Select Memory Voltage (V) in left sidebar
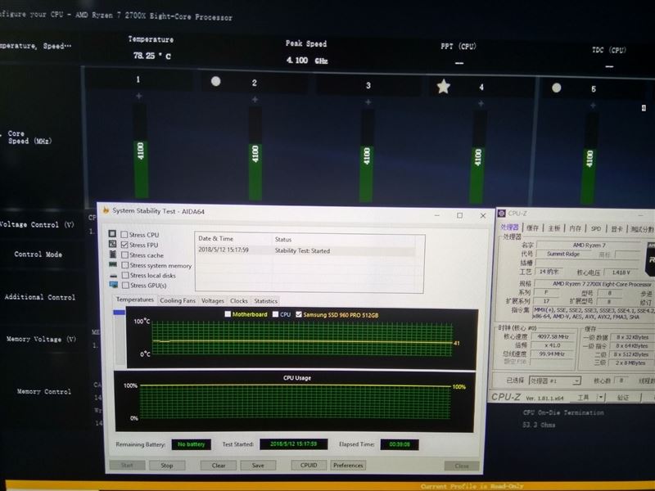 coord(42,339)
